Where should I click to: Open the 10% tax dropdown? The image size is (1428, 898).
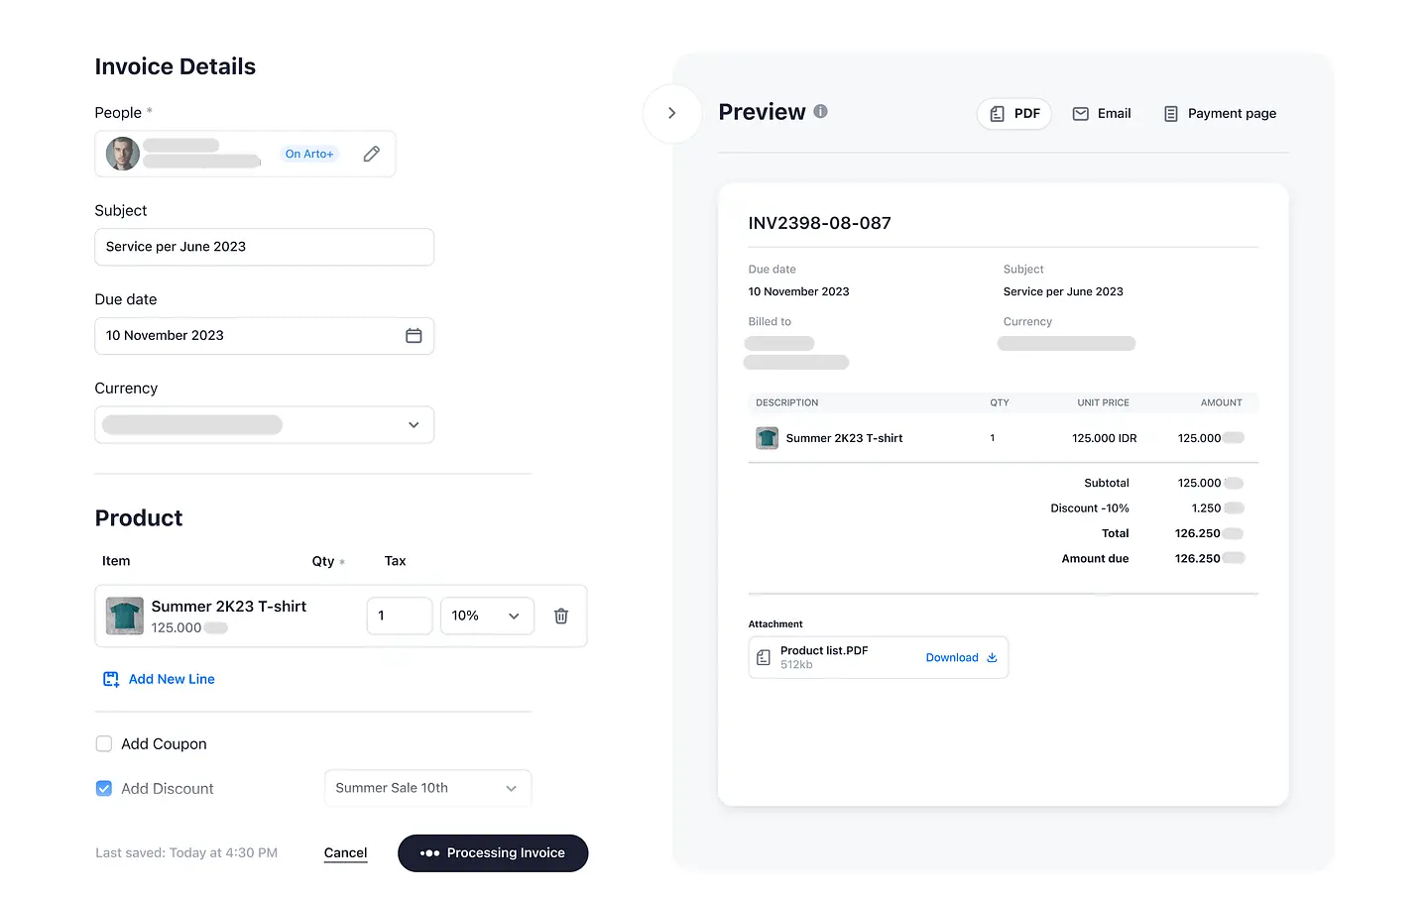click(x=487, y=616)
